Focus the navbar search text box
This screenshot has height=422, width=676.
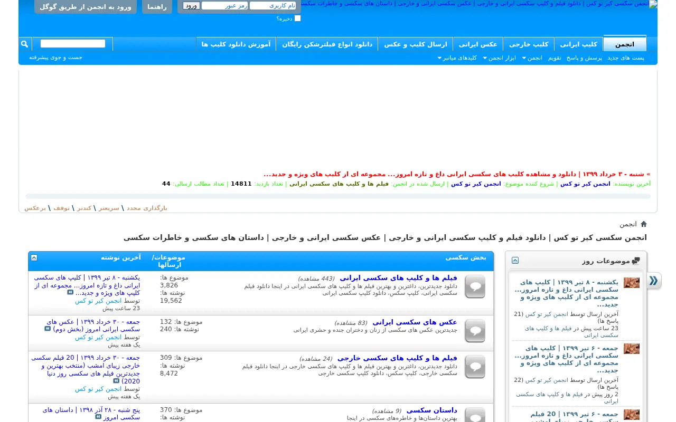click(x=73, y=44)
